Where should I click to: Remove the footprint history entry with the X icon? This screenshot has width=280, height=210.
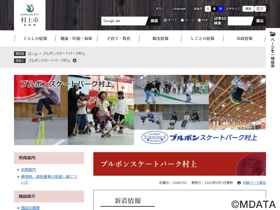[x=75, y=61]
